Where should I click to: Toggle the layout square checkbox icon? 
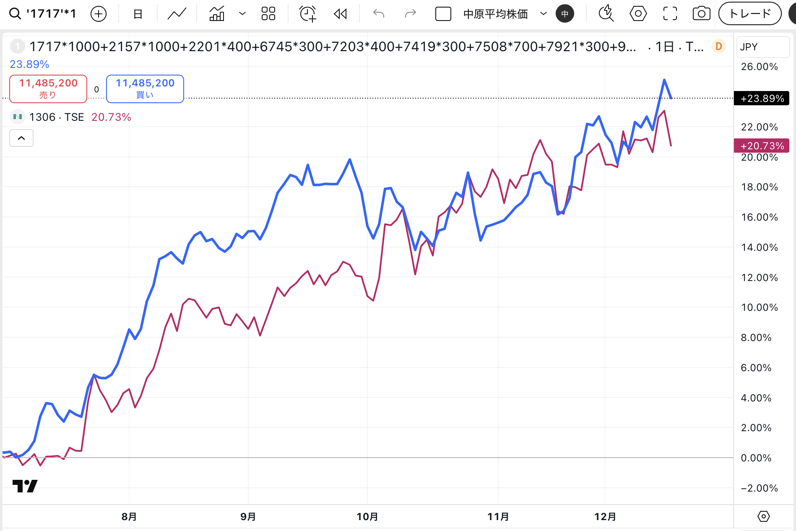coord(443,14)
